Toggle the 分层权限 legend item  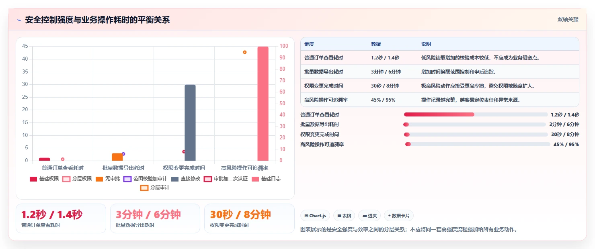point(77,179)
